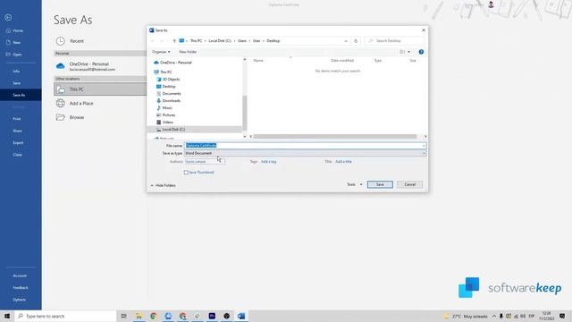This screenshot has width=572, height=322.
Task: Click the Add a tag link
Action: coord(268,161)
